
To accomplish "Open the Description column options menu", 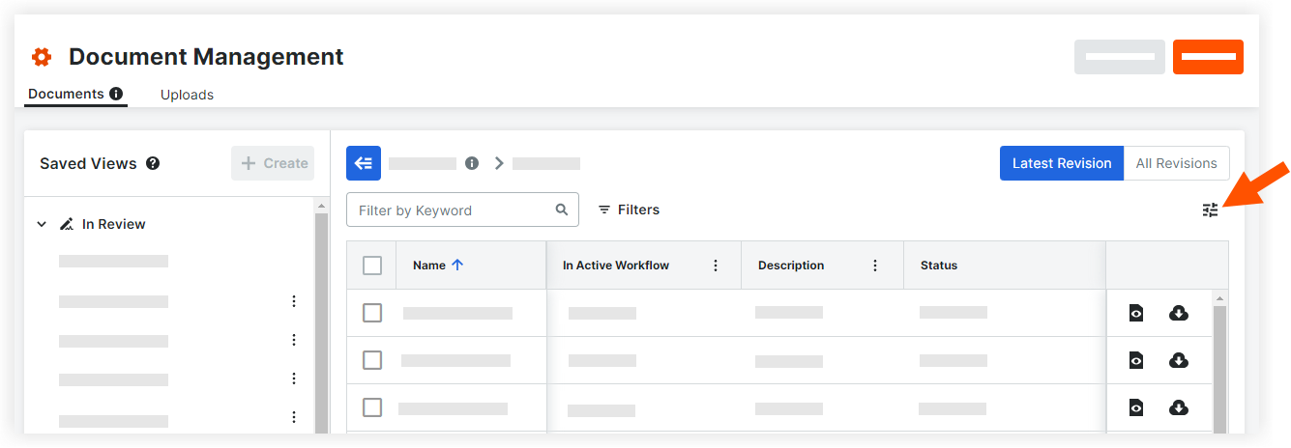I will tap(875, 266).
